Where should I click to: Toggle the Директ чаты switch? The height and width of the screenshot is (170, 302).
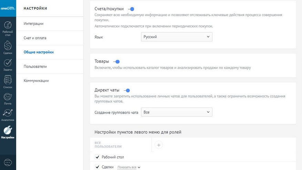coord(126,90)
